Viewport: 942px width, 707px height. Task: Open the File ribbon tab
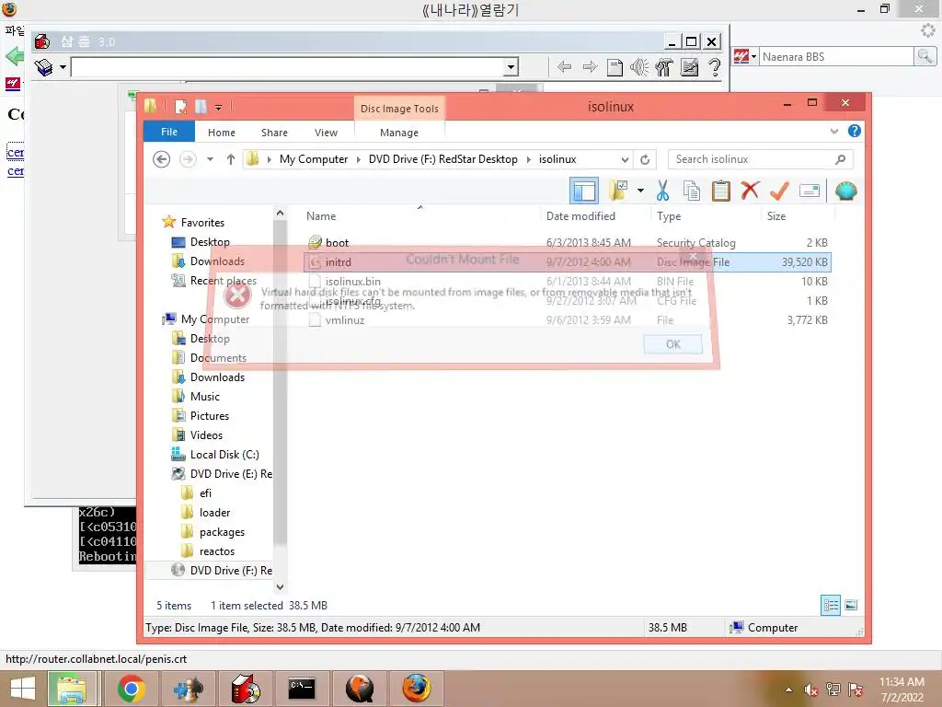tap(169, 132)
